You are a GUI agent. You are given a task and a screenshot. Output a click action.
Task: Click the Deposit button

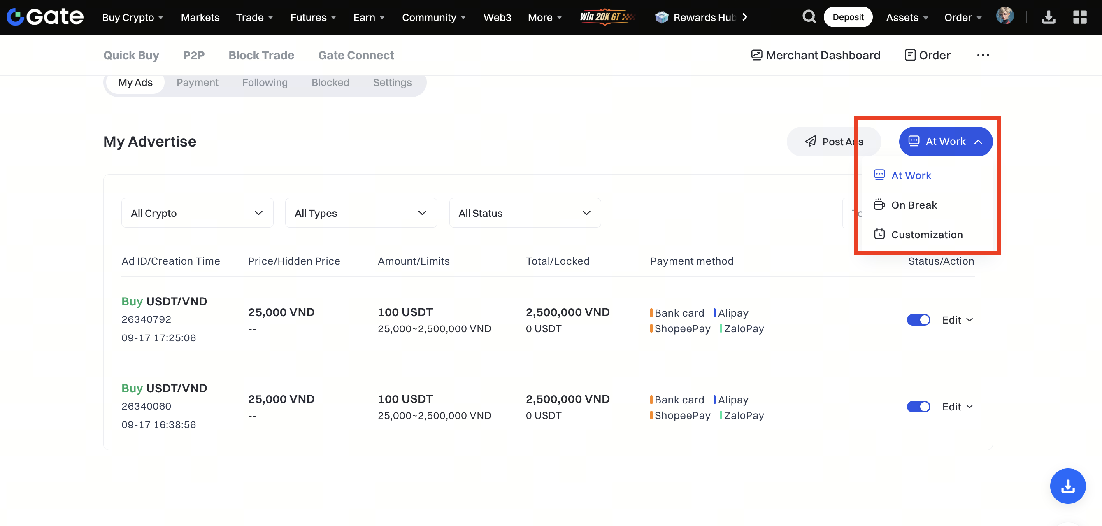(847, 17)
